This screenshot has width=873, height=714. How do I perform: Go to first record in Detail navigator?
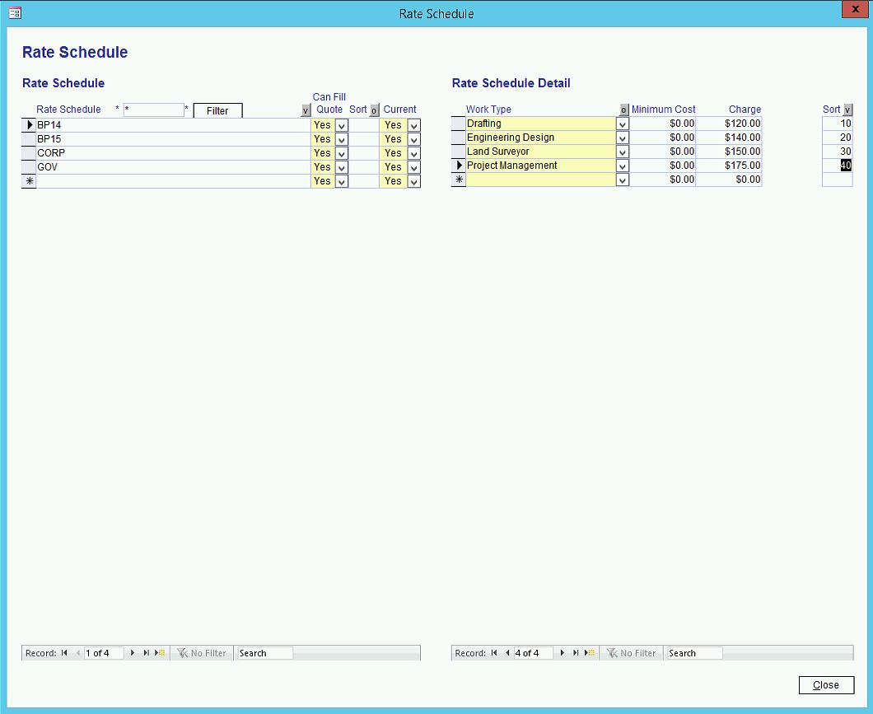pos(494,653)
